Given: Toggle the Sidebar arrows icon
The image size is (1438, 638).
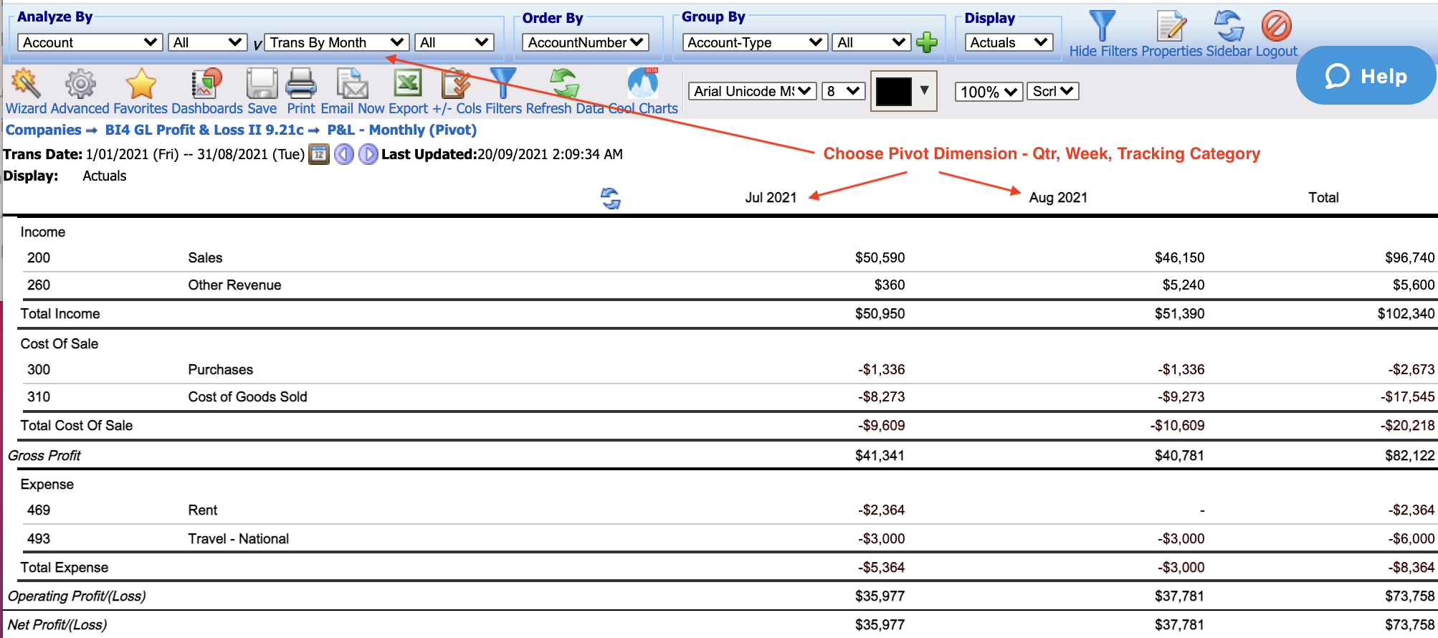Looking at the screenshot, I should pos(1229,26).
